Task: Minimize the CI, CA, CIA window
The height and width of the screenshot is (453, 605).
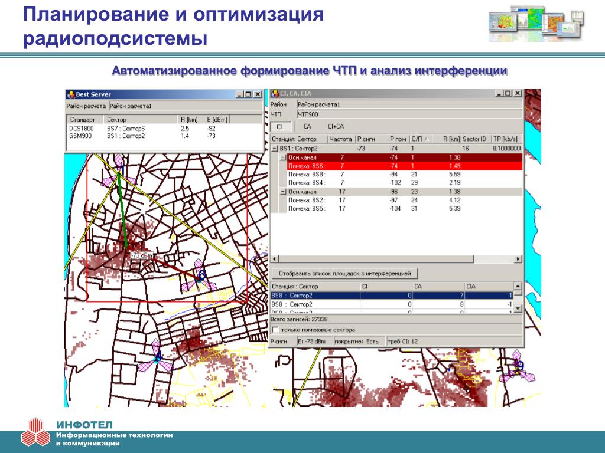Action: pos(499,93)
